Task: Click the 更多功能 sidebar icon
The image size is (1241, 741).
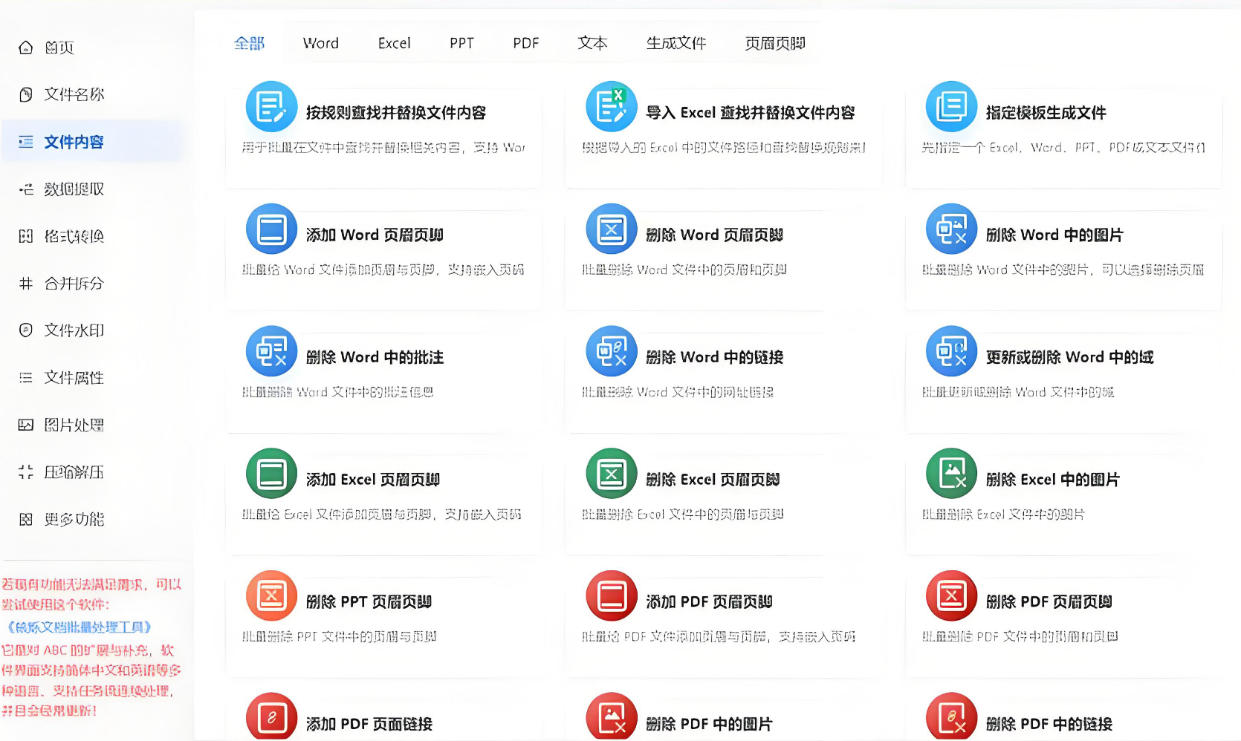Action: pyautogui.click(x=26, y=519)
